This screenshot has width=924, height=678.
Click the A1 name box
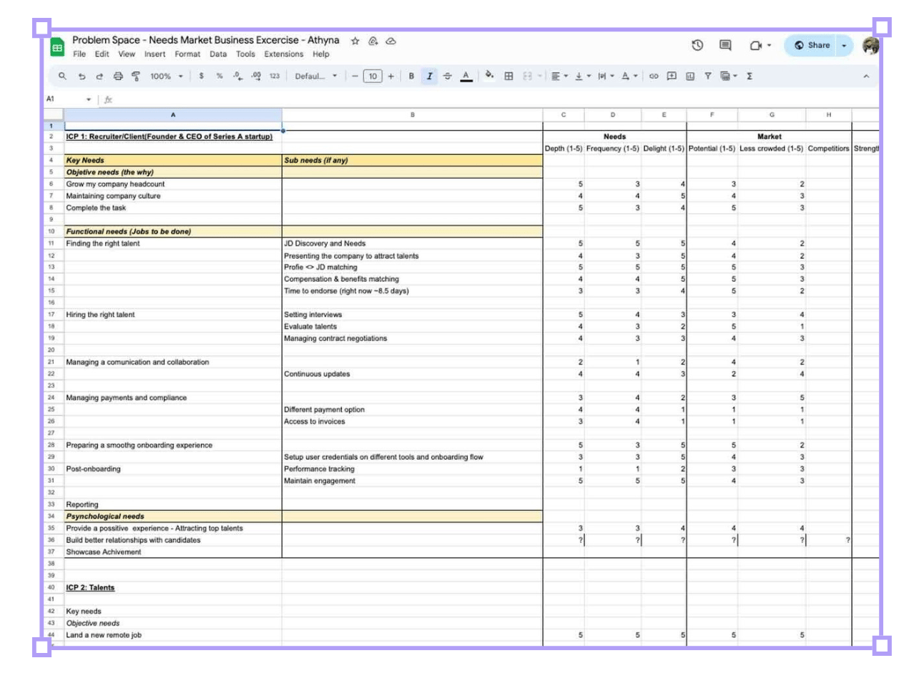[64, 99]
